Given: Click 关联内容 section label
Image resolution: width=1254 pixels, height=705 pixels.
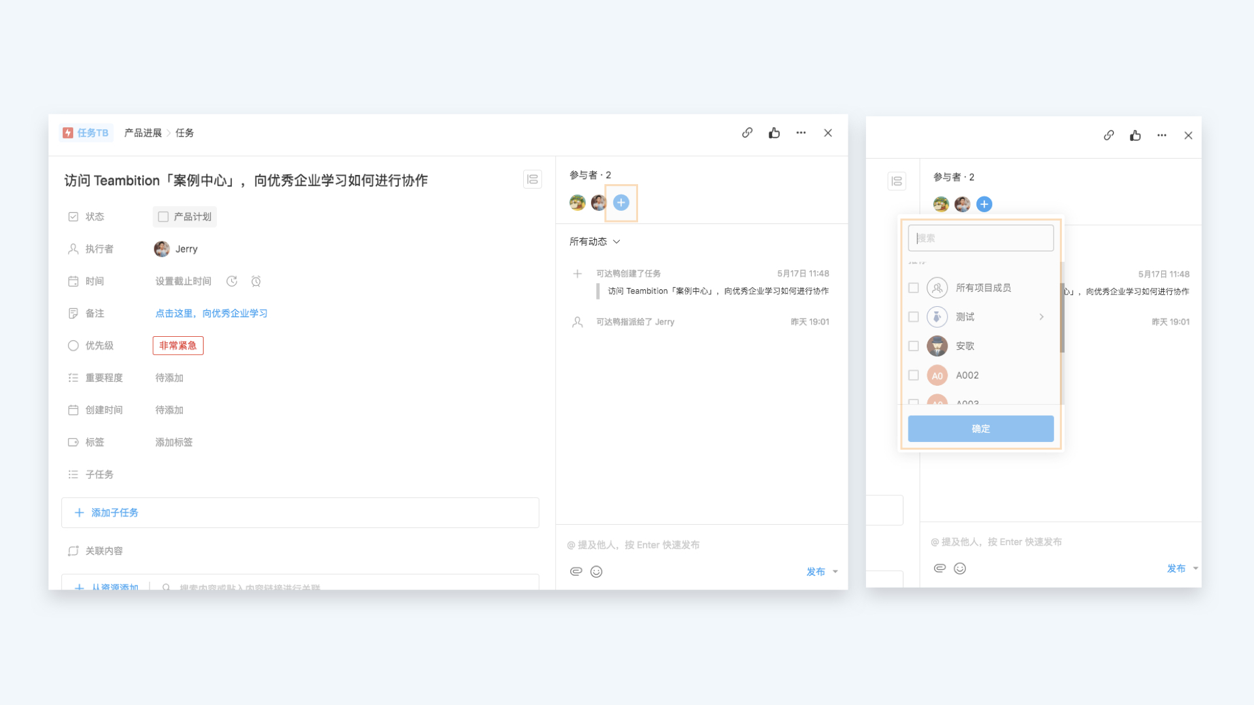Looking at the screenshot, I should tap(104, 551).
